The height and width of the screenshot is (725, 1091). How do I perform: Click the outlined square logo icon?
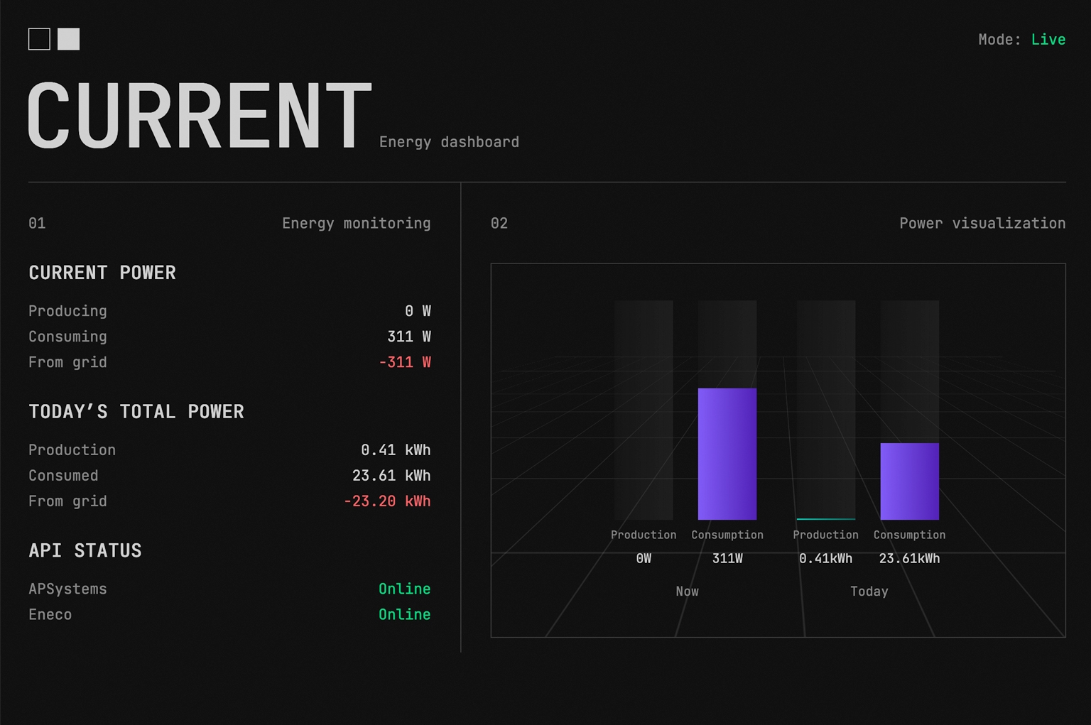click(x=39, y=39)
